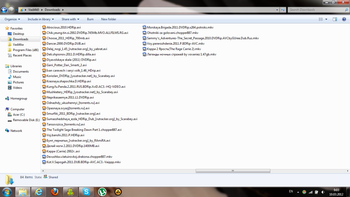Open the Vadi4ka favorite folder
This screenshot has height=197, width=350.
[18, 45]
